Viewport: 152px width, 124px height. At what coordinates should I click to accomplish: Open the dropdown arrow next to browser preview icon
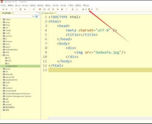click(x=92, y=9)
